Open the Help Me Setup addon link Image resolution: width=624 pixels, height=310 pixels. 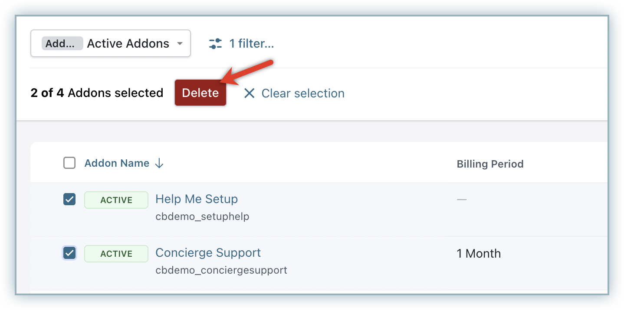click(x=197, y=199)
